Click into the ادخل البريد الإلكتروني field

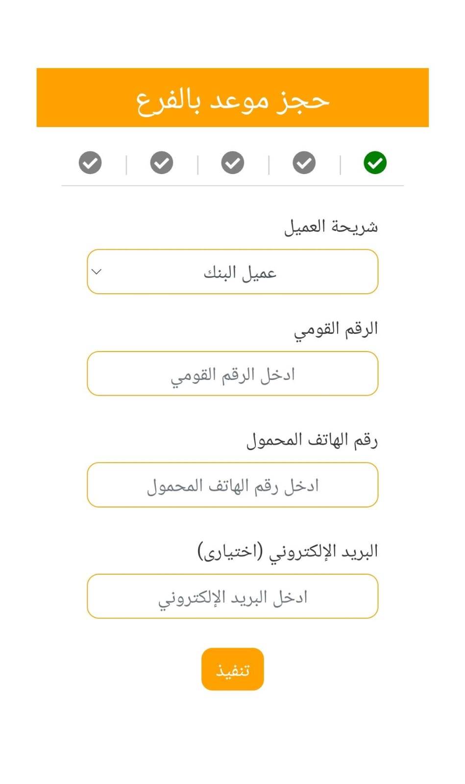(232, 596)
